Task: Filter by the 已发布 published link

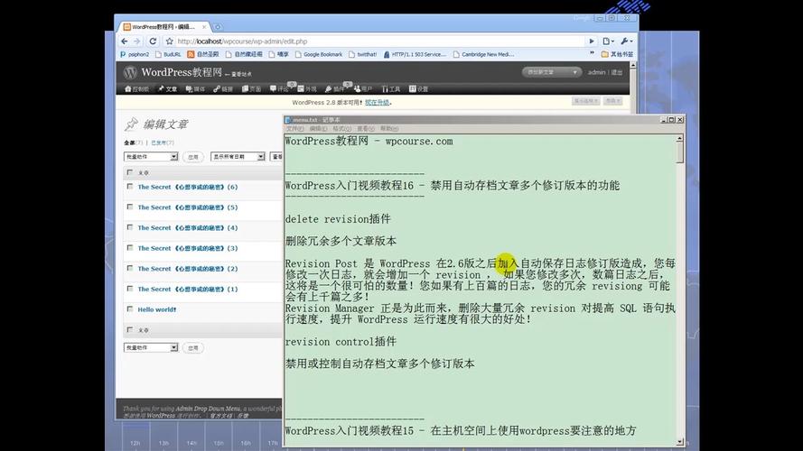Action: [x=163, y=143]
